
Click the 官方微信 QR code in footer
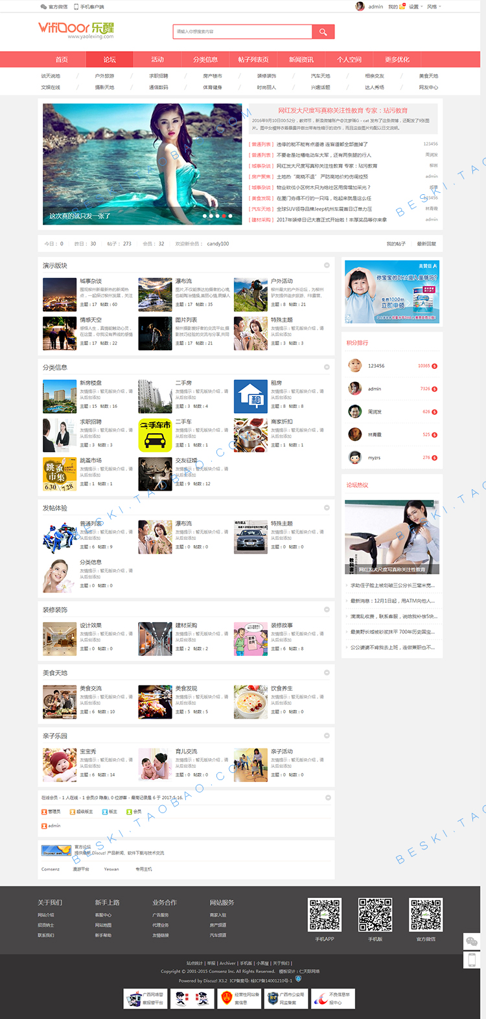point(426,915)
